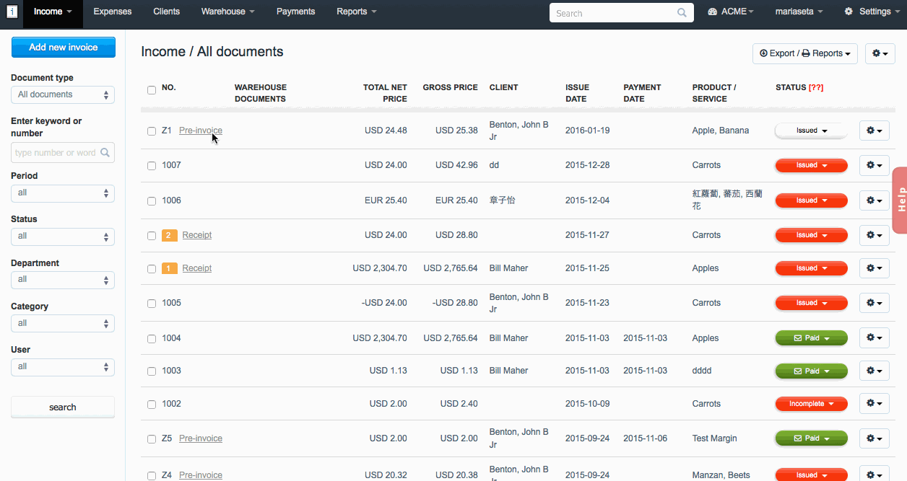Screen dimensions: 907x481
Task: Open the gear options next to Export/Reports
Action: tap(880, 53)
